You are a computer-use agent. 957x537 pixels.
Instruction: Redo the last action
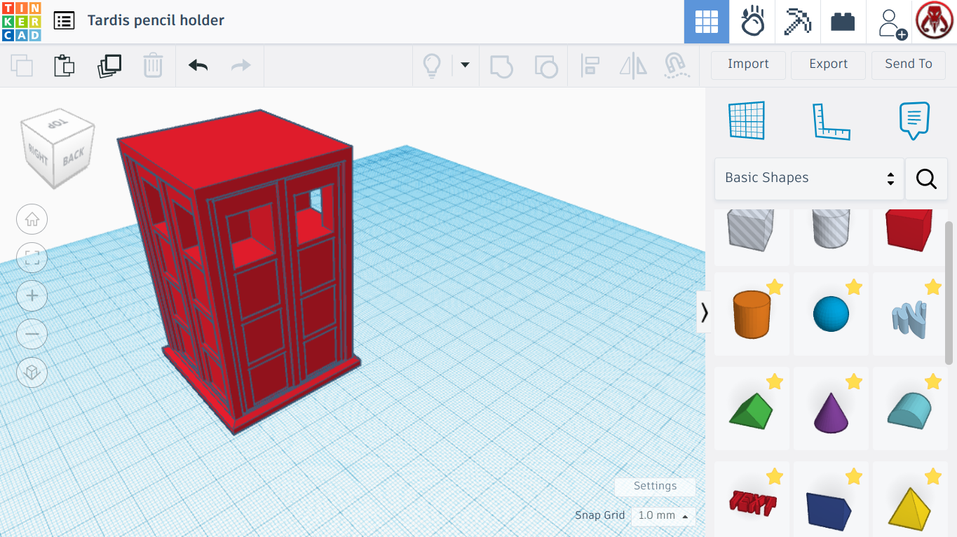point(241,65)
